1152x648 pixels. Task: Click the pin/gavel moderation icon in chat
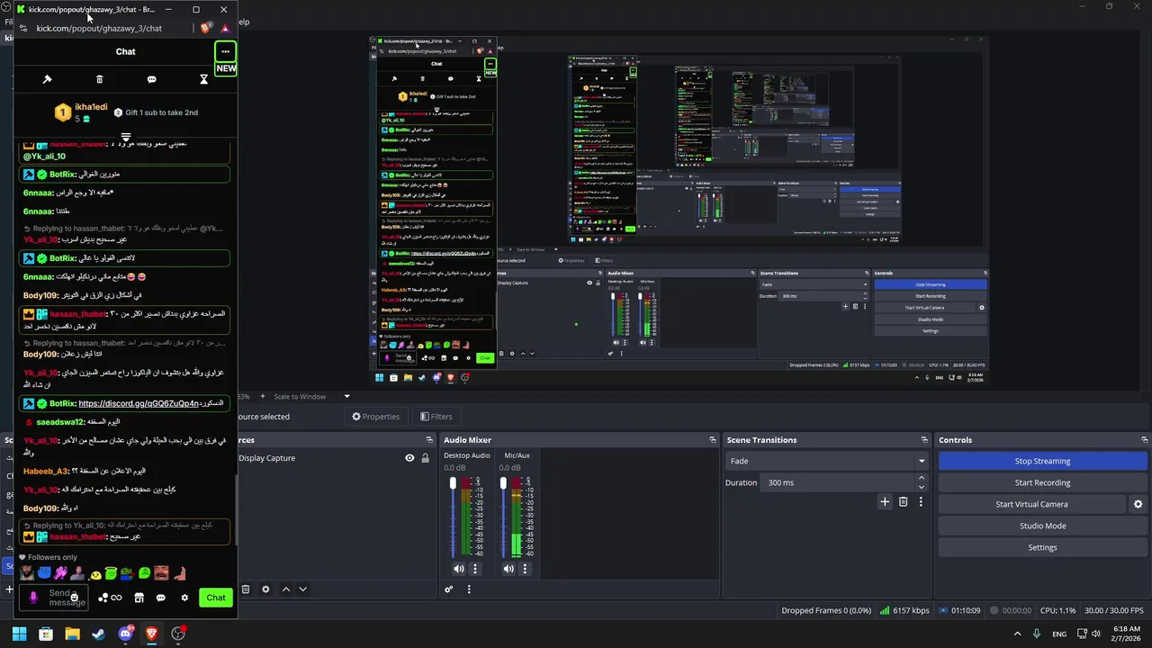point(48,79)
